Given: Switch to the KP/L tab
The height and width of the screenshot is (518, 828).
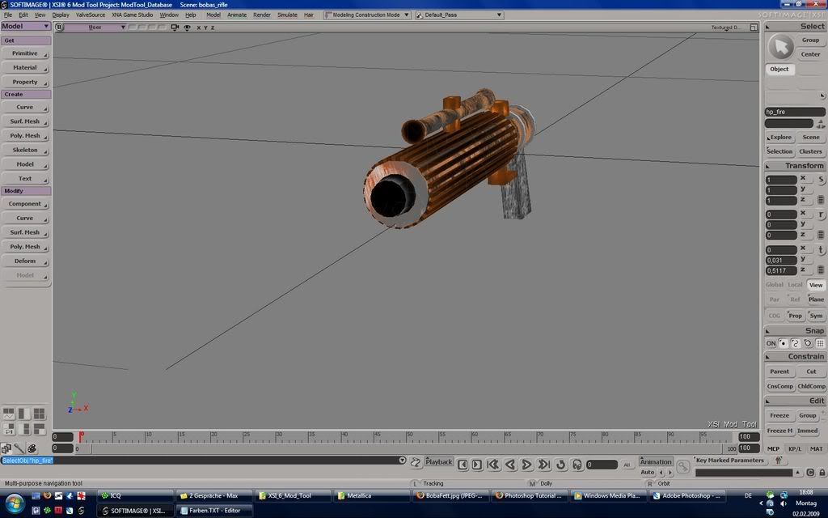Looking at the screenshot, I should [795, 449].
